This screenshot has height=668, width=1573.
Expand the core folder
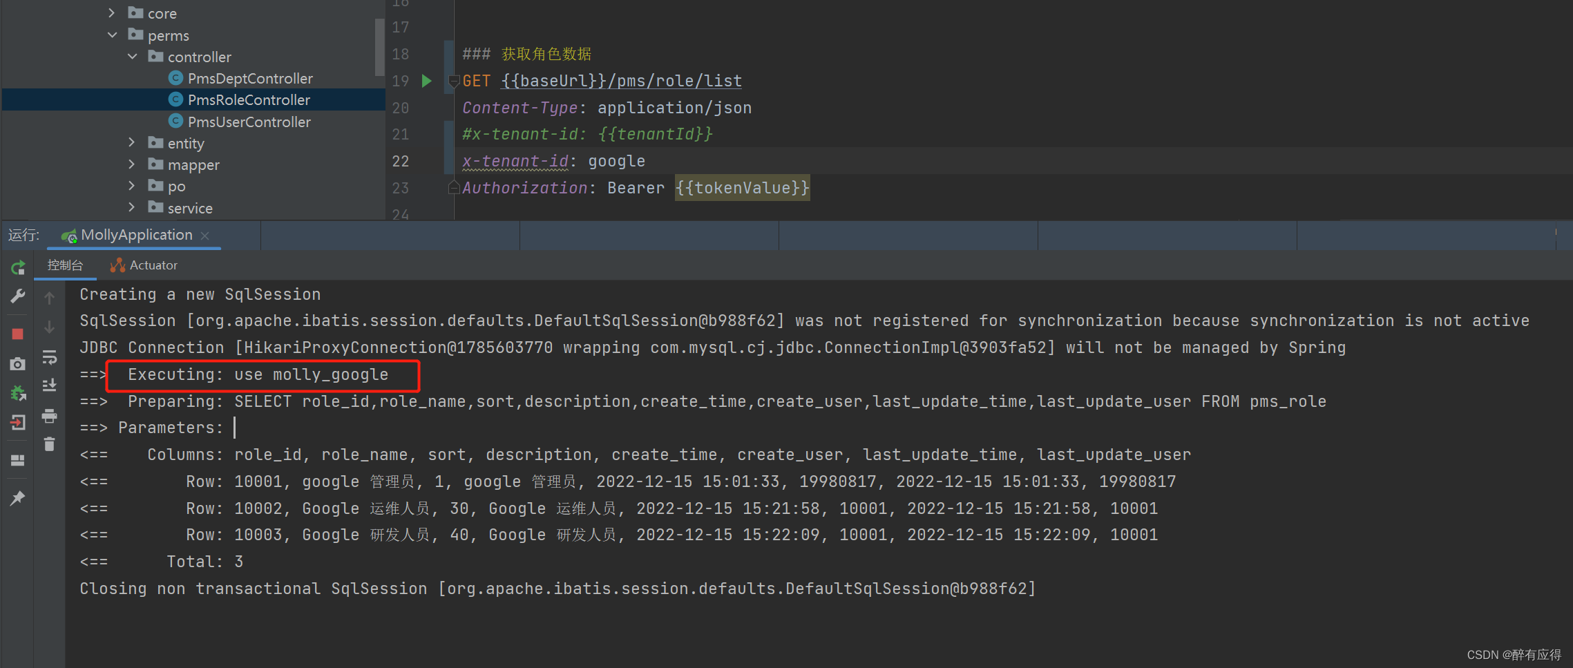click(x=111, y=13)
